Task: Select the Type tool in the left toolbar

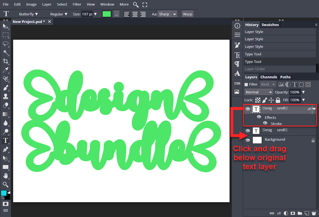Action: 6,140
